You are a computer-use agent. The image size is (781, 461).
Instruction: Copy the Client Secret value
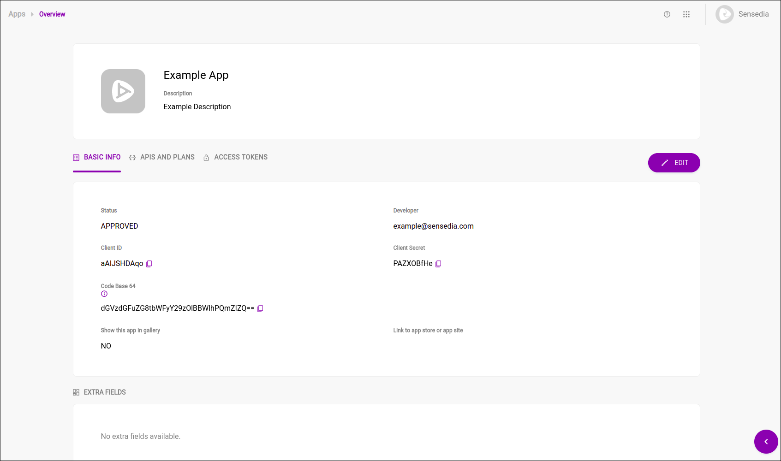click(x=438, y=264)
